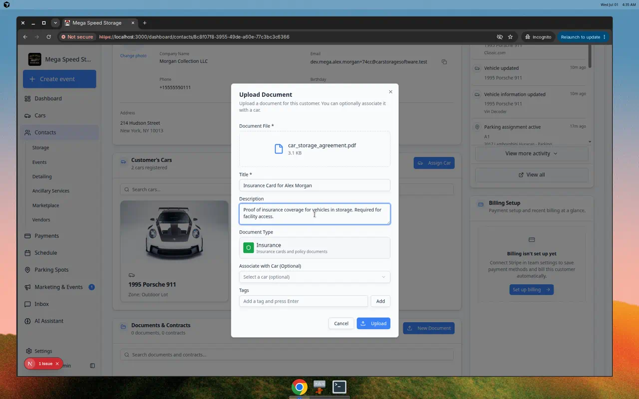Click the View all activity button
The image size is (639, 399).
(x=532, y=175)
